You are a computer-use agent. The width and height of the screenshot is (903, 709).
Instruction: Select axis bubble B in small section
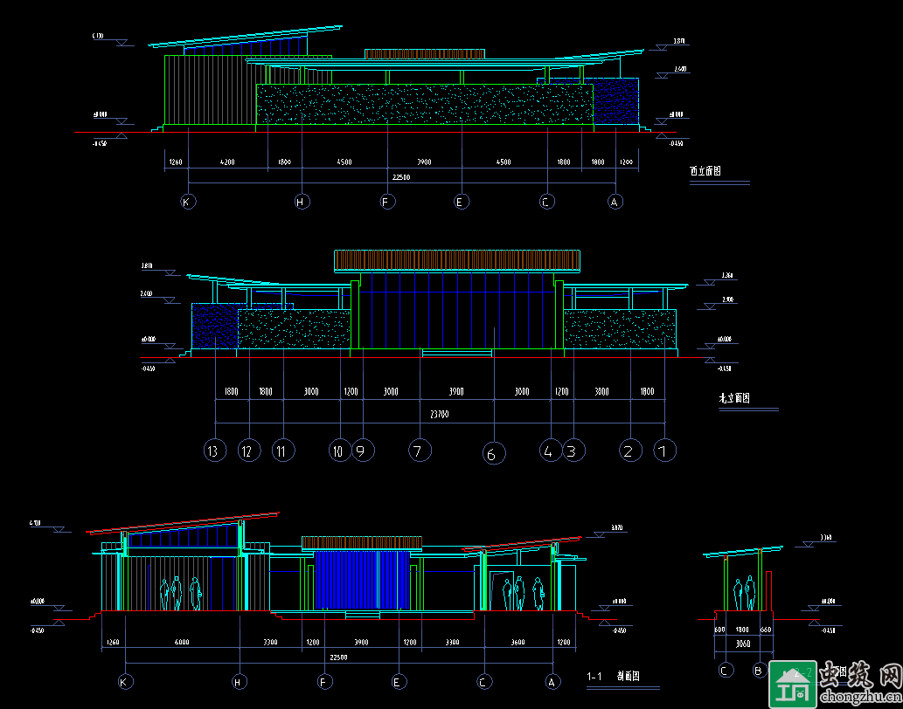[x=760, y=671]
